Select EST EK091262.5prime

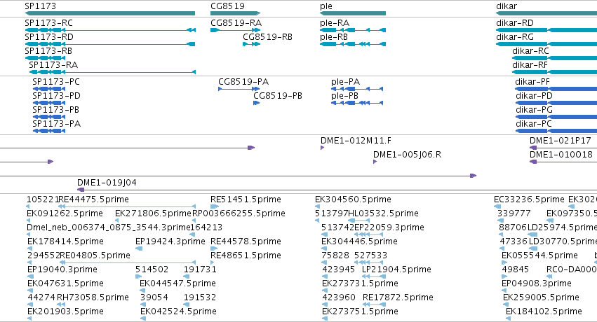click(x=65, y=213)
